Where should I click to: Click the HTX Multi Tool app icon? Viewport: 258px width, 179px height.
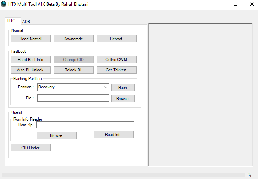[4, 4]
